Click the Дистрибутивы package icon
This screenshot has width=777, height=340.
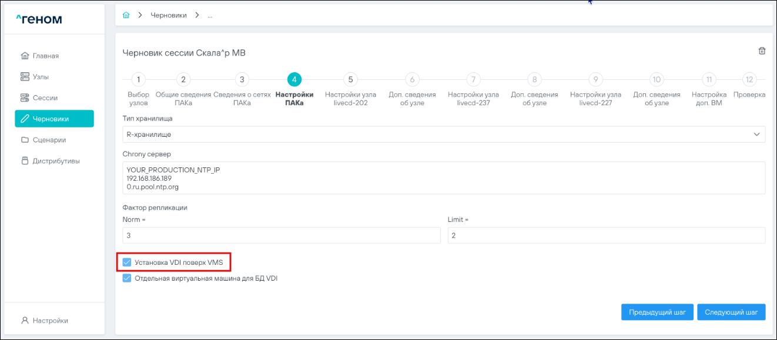25,161
